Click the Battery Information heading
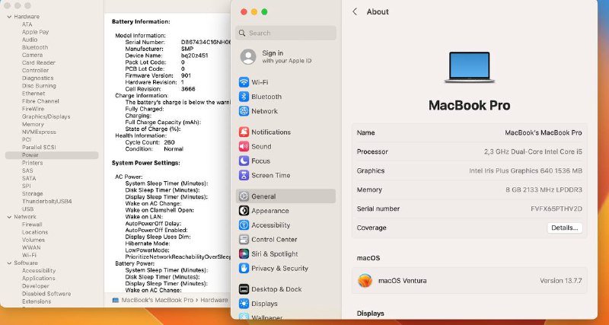This screenshot has height=325, width=609. (x=141, y=22)
